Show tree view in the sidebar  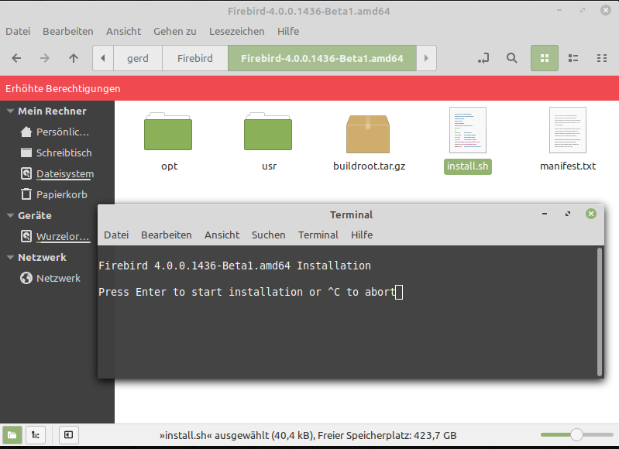(36, 435)
